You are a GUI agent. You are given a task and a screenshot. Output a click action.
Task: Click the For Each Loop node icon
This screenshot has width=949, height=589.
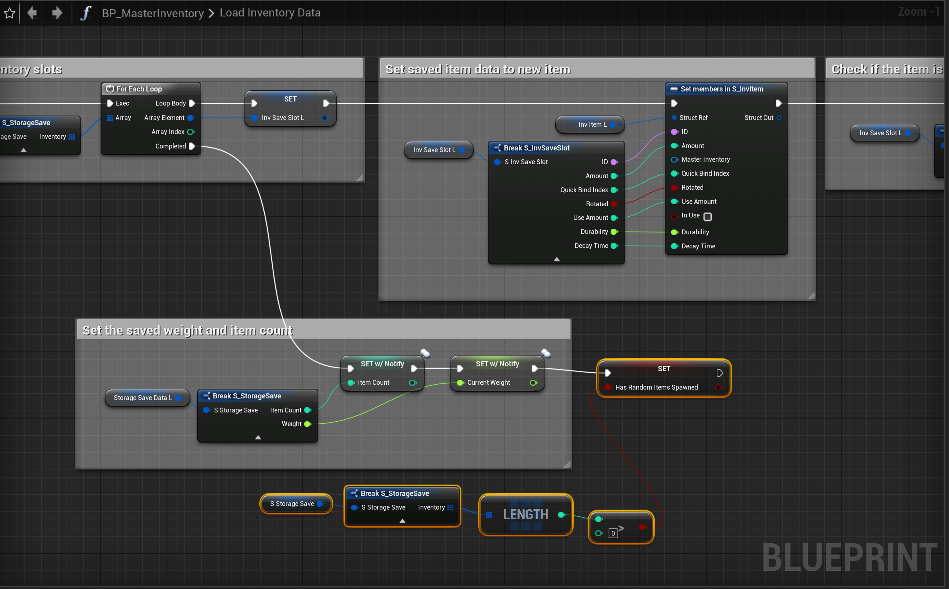[110, 89]
